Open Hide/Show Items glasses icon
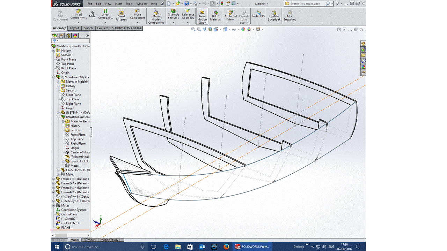Screen dimensions: 447x251 [234, 30]
